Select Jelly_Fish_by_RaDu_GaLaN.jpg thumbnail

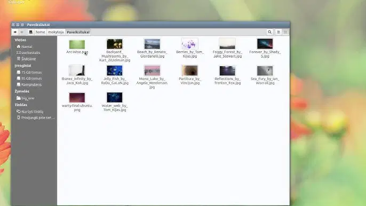(x=115, y=71)
